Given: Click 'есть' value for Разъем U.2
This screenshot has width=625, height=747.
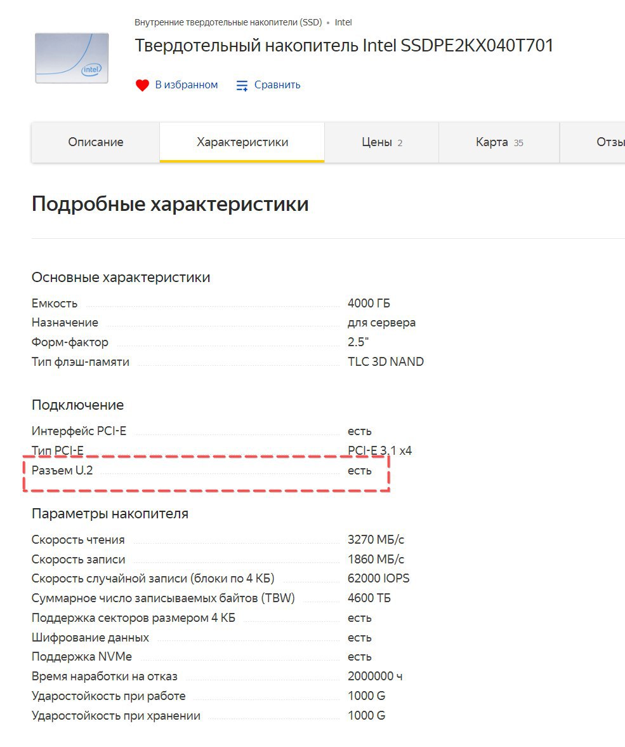Looking at the screenshot, I should click(x=359, y=471).
